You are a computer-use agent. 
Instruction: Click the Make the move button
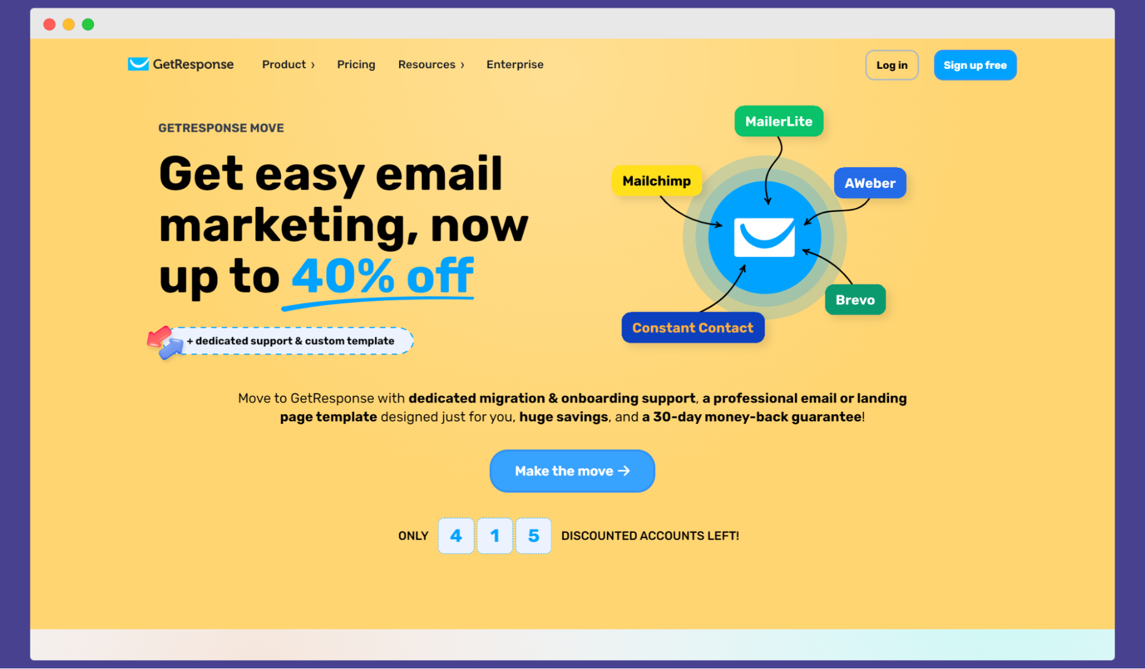tap(572, 470)
